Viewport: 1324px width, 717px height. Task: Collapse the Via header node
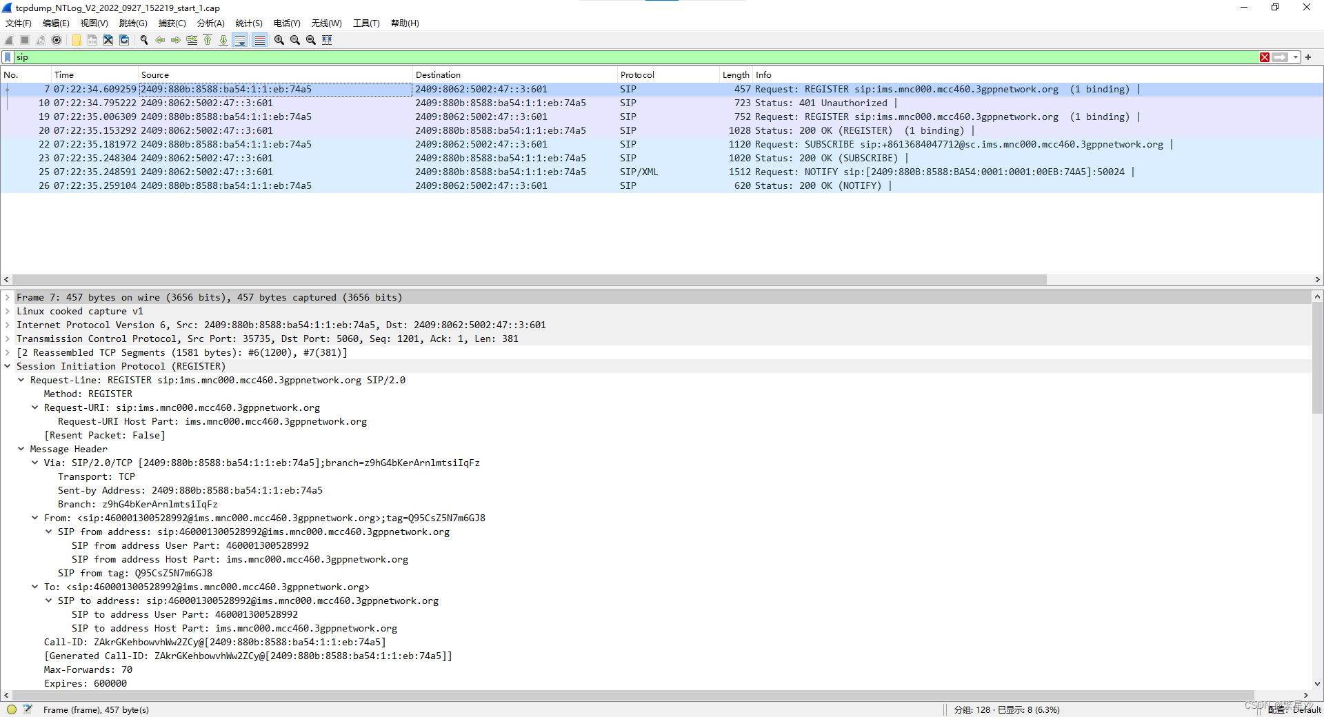(x=35, y=463)
